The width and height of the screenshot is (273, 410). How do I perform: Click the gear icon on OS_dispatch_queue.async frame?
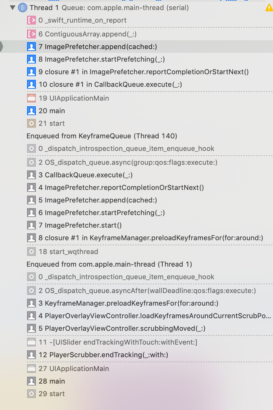coord(31,162)
